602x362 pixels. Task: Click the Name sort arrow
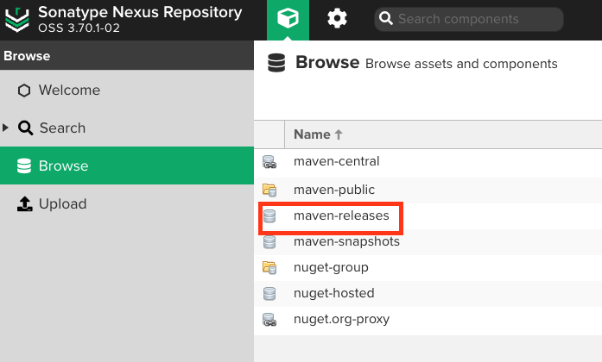(339, 134)
